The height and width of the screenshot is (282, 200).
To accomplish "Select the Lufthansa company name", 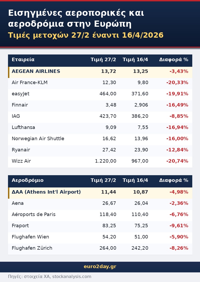I will 23,127.
